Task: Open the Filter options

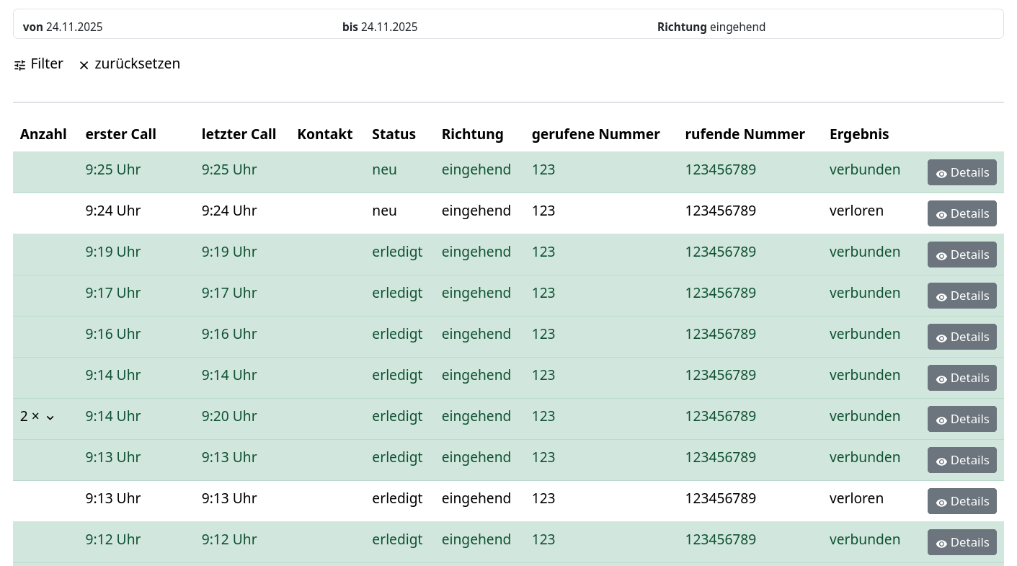Action: tap(39, 64)
